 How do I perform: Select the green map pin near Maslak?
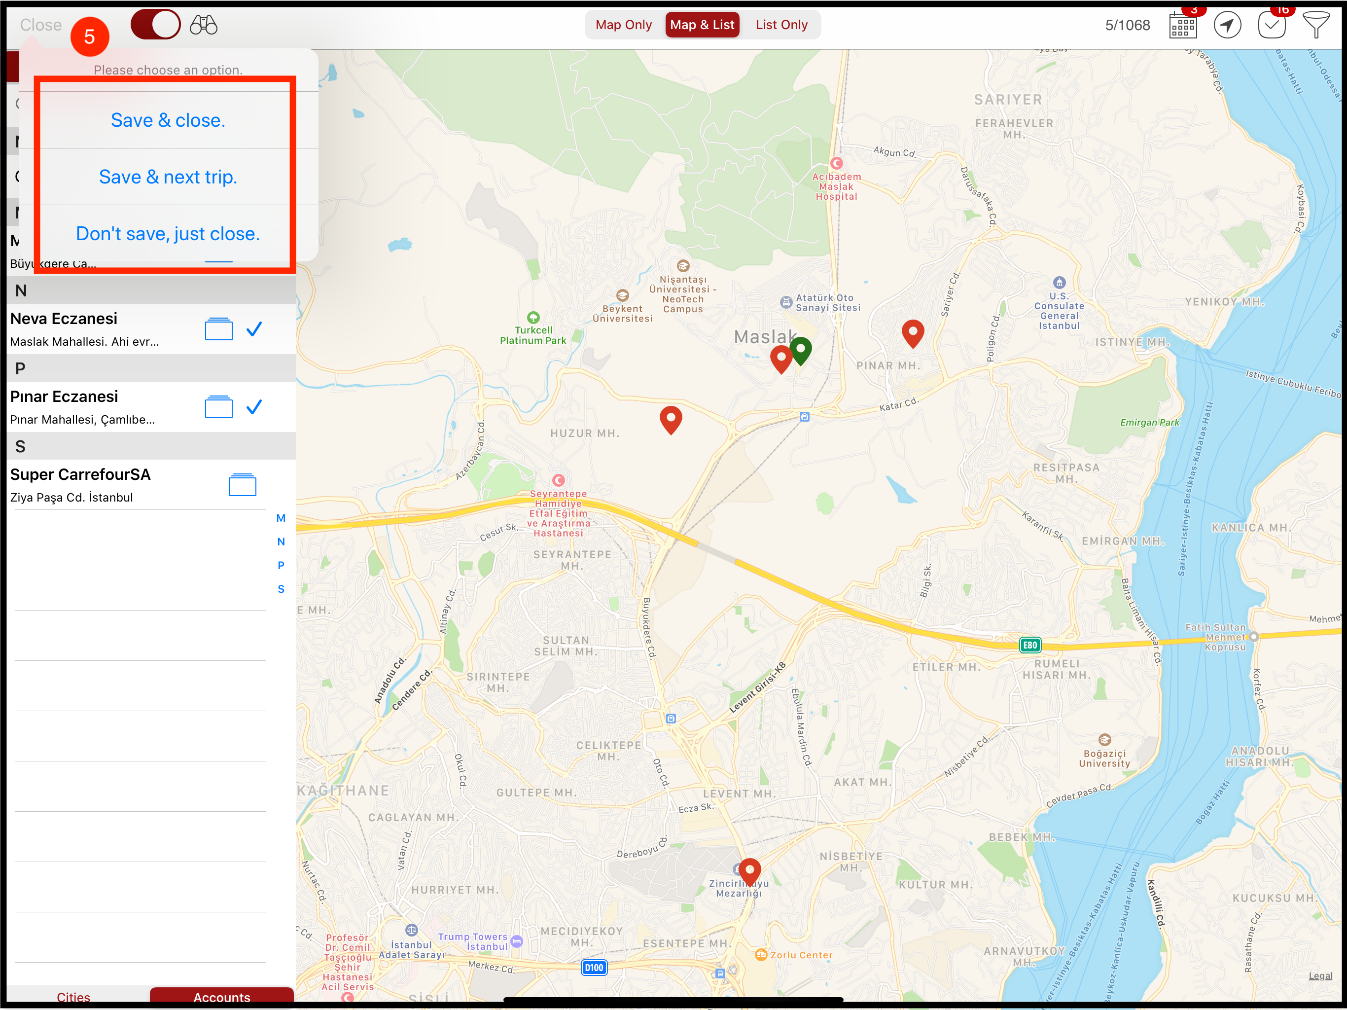tap(801, 350)
